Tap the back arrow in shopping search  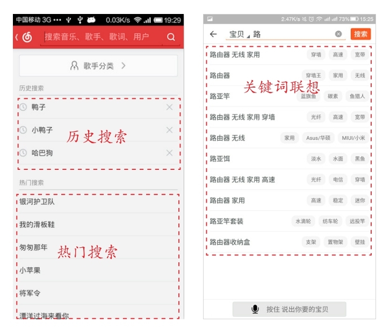(x=213, y=34)
